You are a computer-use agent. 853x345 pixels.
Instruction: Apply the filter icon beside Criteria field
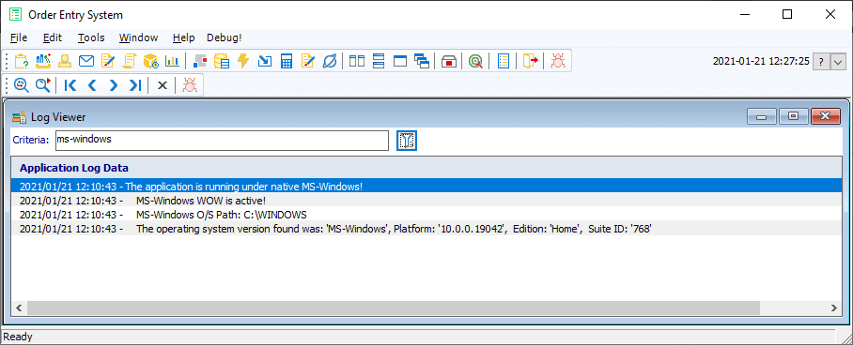[407, 141]
